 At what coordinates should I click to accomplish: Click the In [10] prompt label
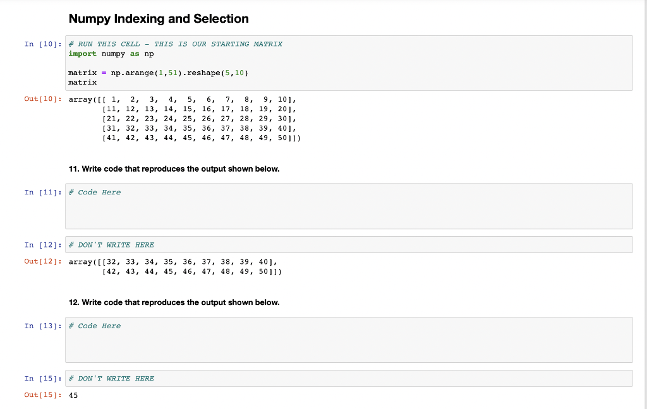coord(43,44)
